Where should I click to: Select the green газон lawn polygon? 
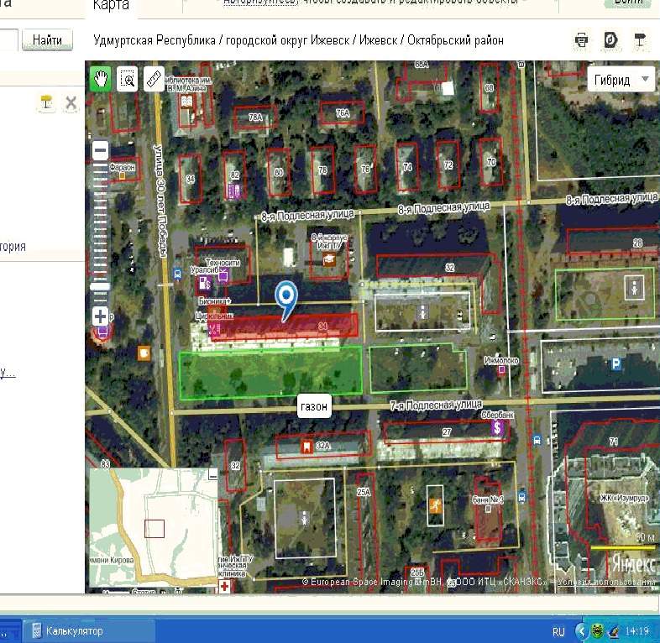(270, 373)
